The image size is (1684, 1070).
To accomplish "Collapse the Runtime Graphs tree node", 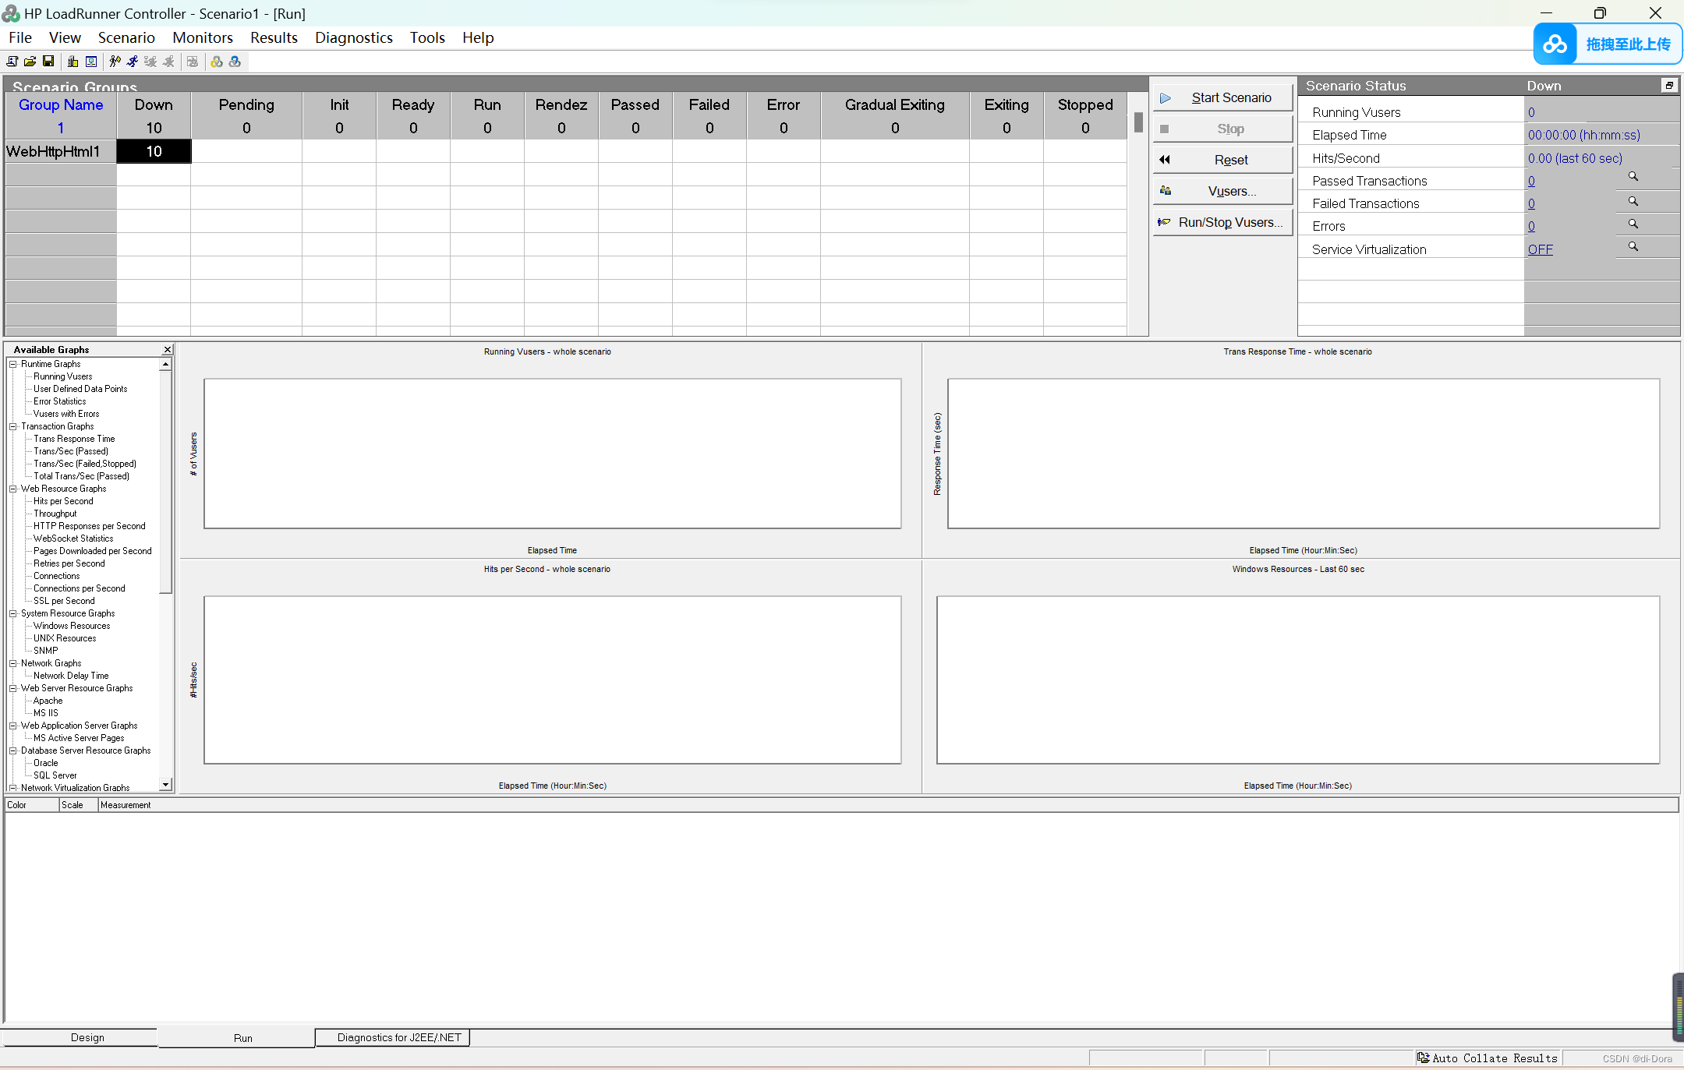I will point(13,364).
